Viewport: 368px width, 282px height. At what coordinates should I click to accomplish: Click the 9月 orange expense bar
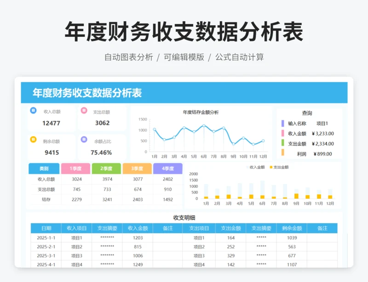[296, 196]
